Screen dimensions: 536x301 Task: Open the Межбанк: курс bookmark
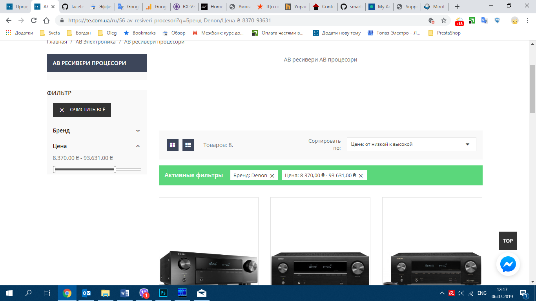tap(218, 33)
